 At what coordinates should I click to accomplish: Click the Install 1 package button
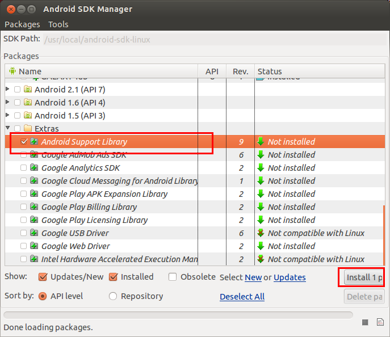pos(364,277)
